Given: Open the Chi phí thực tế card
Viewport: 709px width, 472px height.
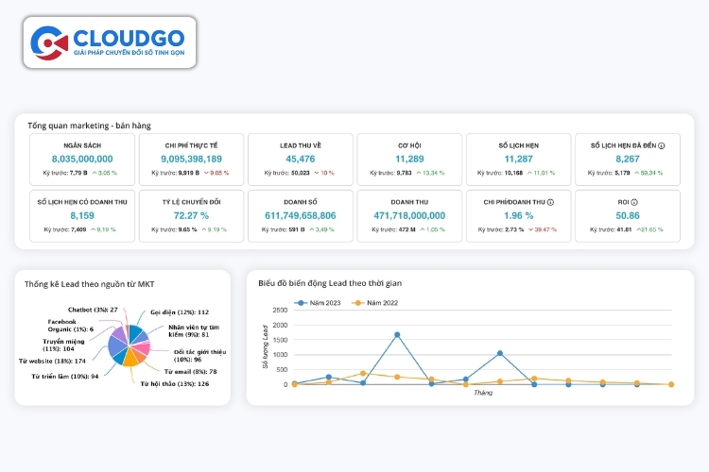Looking at the screenshot, I should 191,160.
